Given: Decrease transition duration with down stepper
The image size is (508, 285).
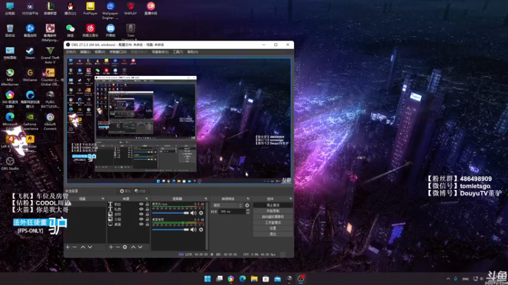Looking at the screenshot, I should pyautogui.click(x=248, y=213).
